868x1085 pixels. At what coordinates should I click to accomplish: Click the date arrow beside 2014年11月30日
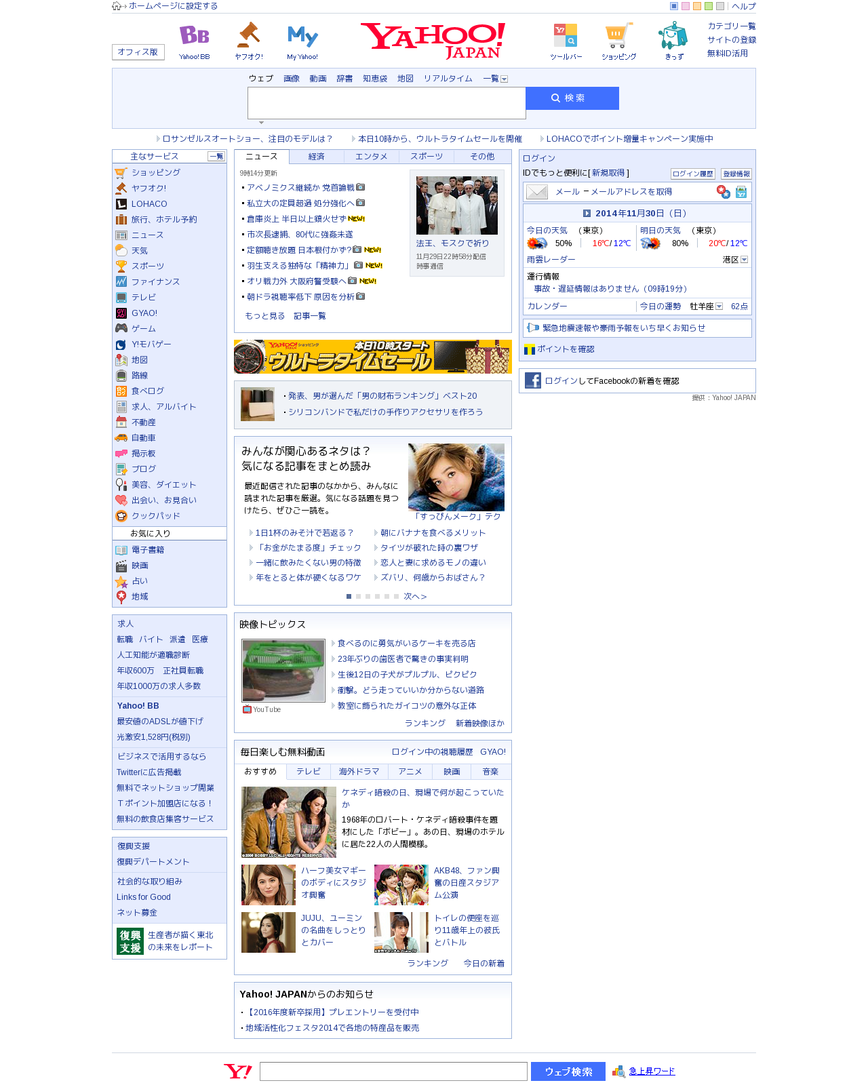point(587,214)
